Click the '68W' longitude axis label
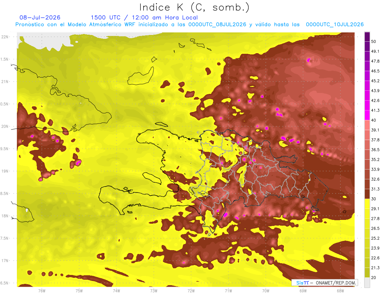 pos(340,291)
